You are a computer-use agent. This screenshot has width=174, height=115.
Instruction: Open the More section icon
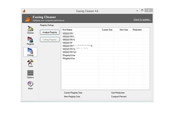pos(30,85)
